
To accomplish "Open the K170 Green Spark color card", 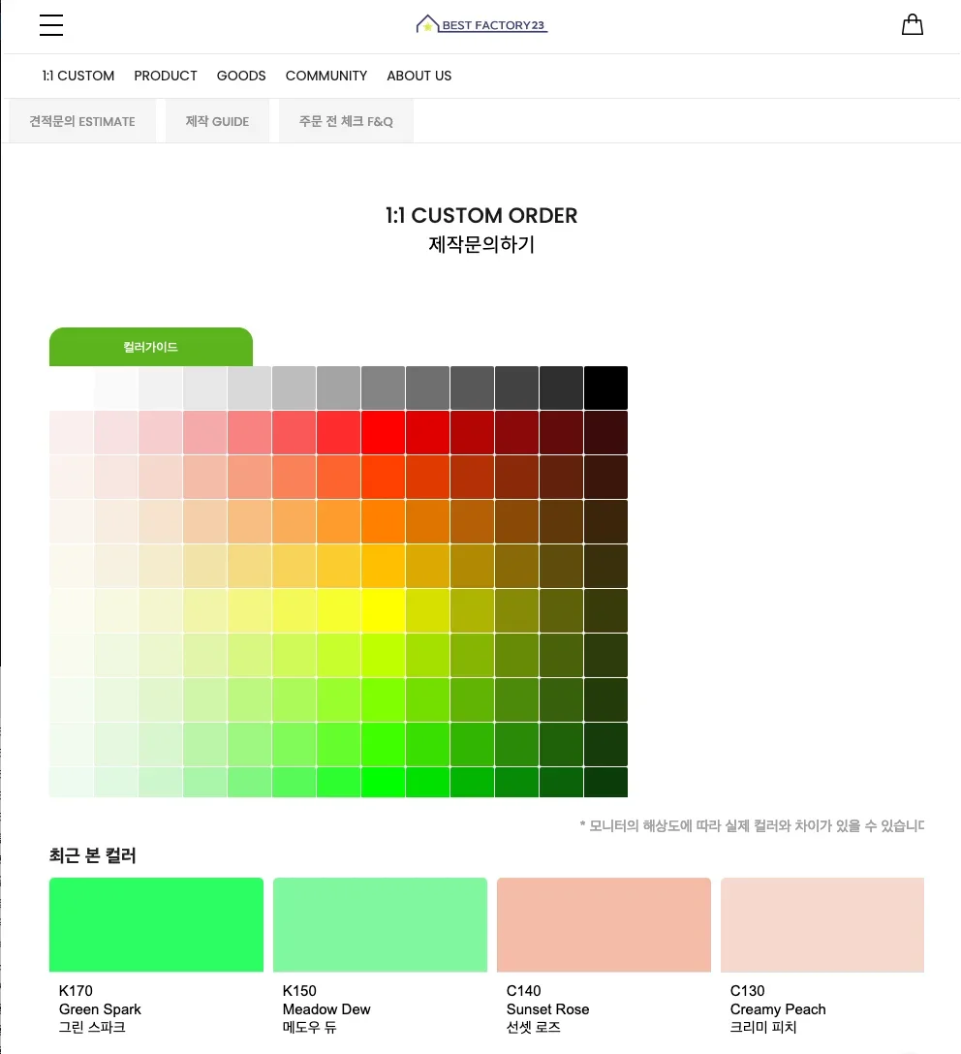I will (156, 925).
